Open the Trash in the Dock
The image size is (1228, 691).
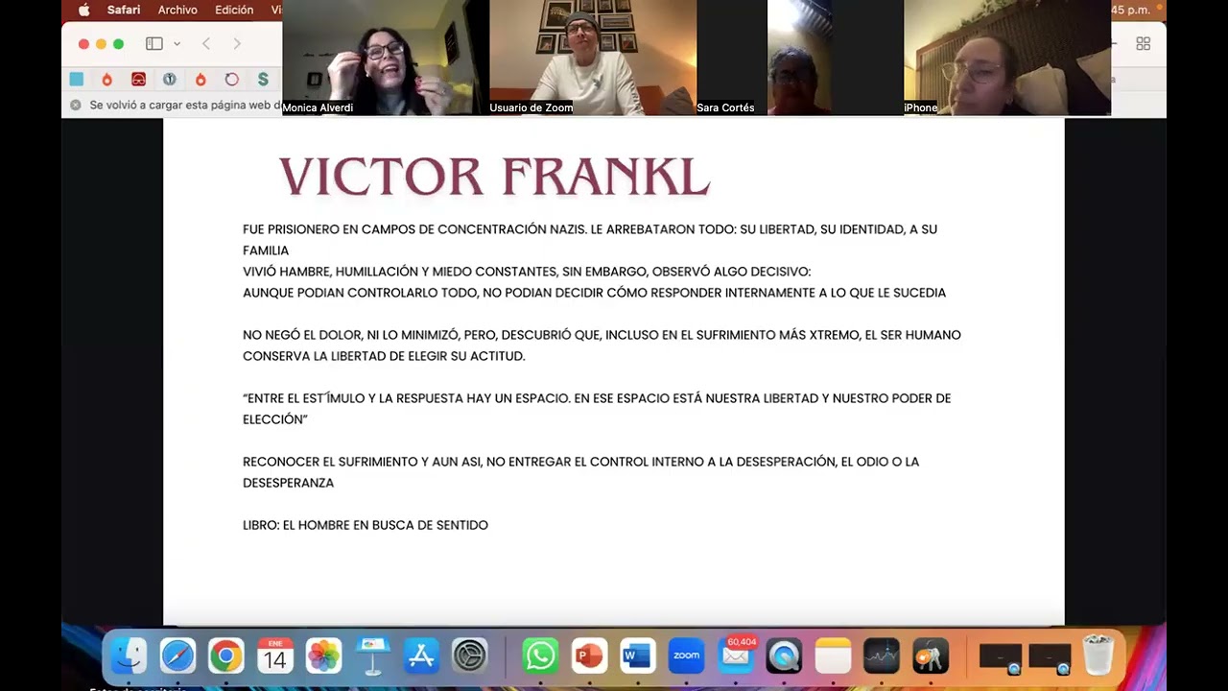1098,656
